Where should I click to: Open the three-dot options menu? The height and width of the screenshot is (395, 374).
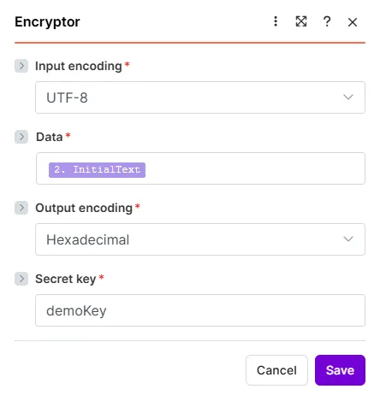click(276, 21)
